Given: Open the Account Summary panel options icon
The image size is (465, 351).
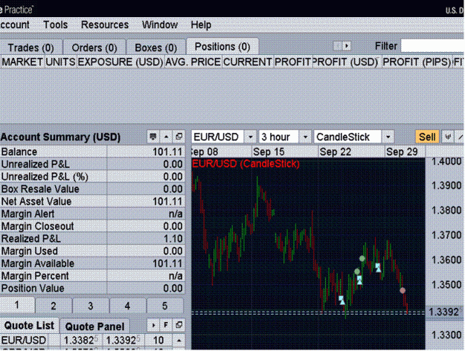Looking at the screenshot, I should [153, 137].
